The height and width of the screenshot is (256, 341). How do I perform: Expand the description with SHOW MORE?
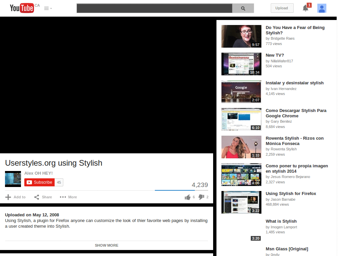coord(107,245)
